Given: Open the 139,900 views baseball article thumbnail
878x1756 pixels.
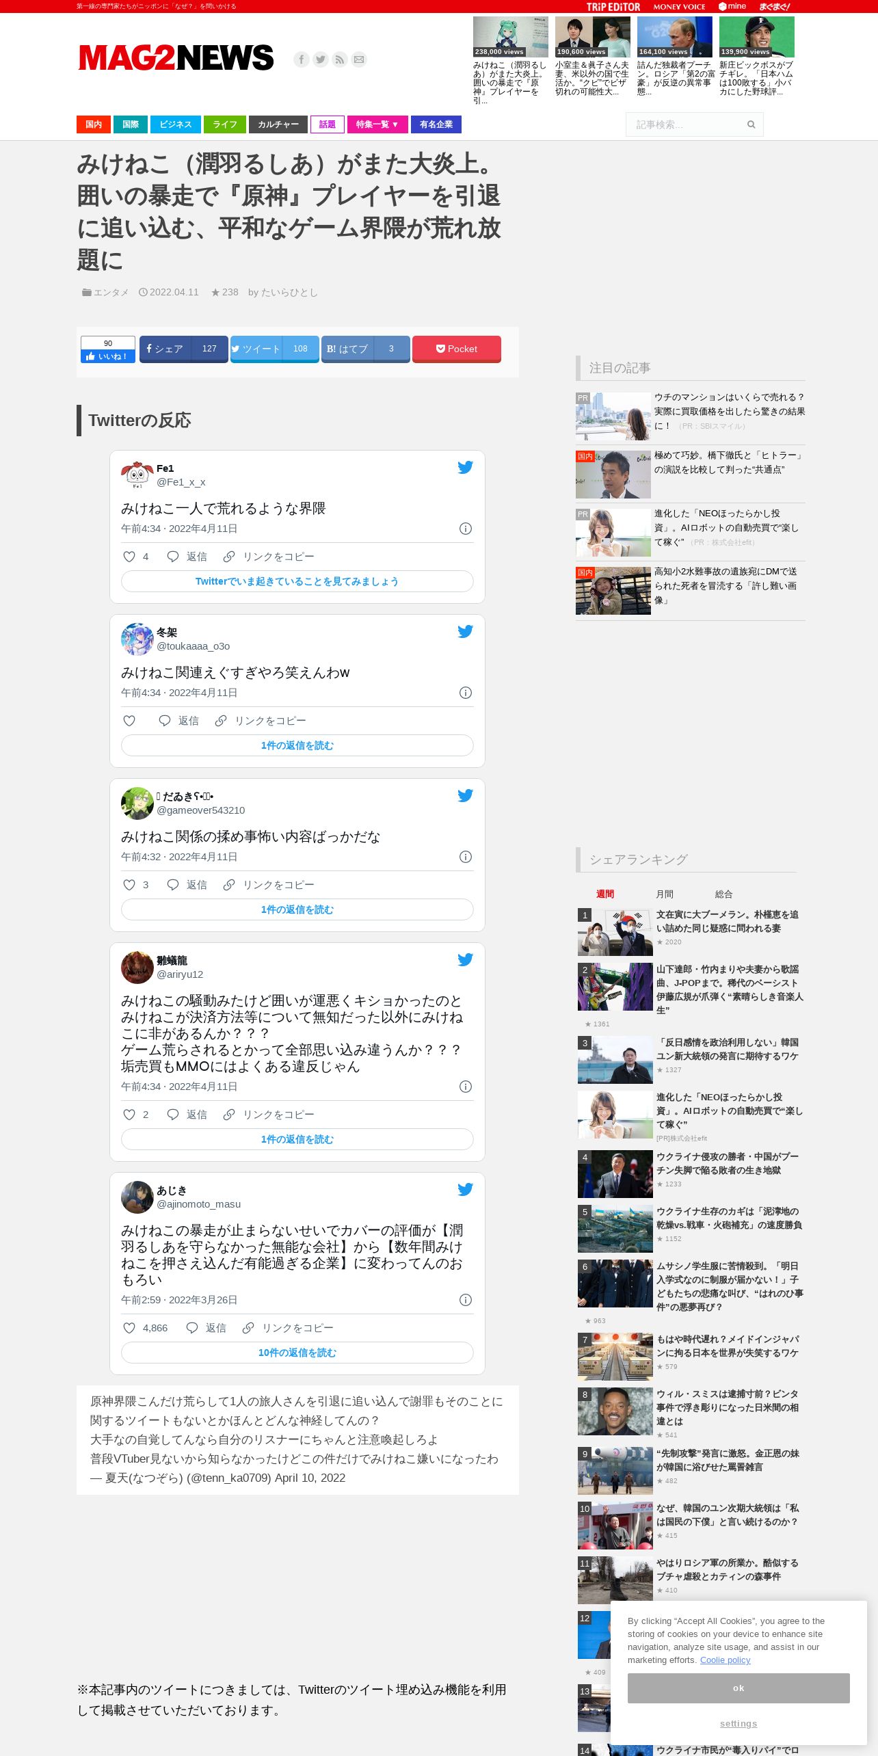Looking at the screenshot, I should point(757,37).
